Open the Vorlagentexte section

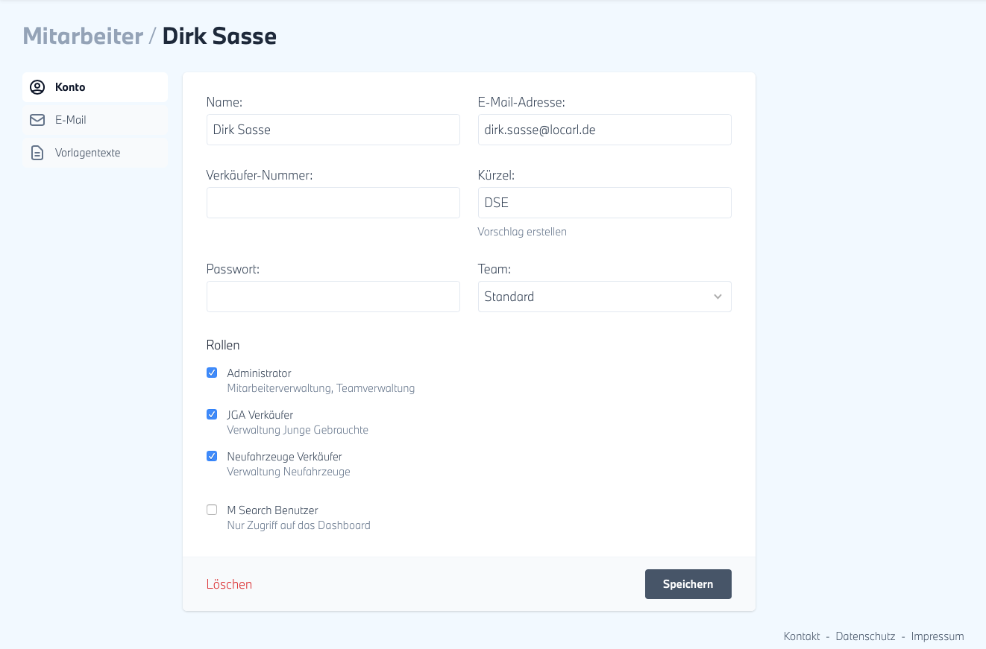(87, 153)
